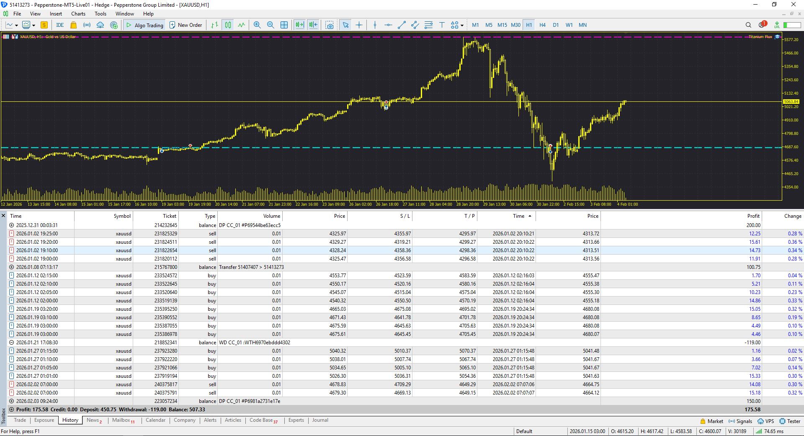Image resolution: width=804 pixels, height=436 pixels.
Task: Zoom in on the chart
Action: 257,25
